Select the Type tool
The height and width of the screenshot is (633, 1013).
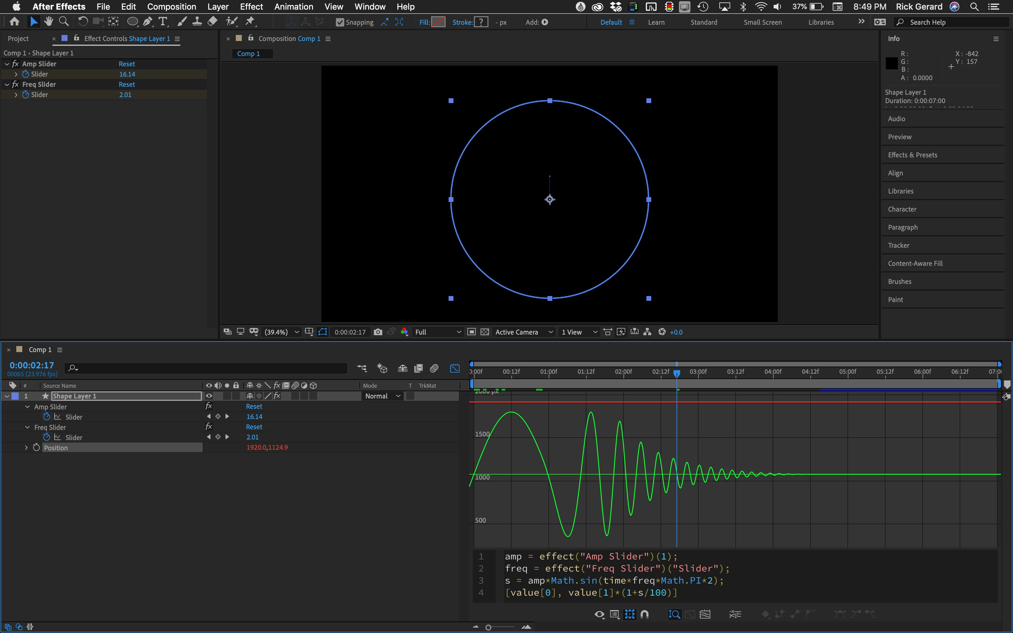tap(163, 21)
